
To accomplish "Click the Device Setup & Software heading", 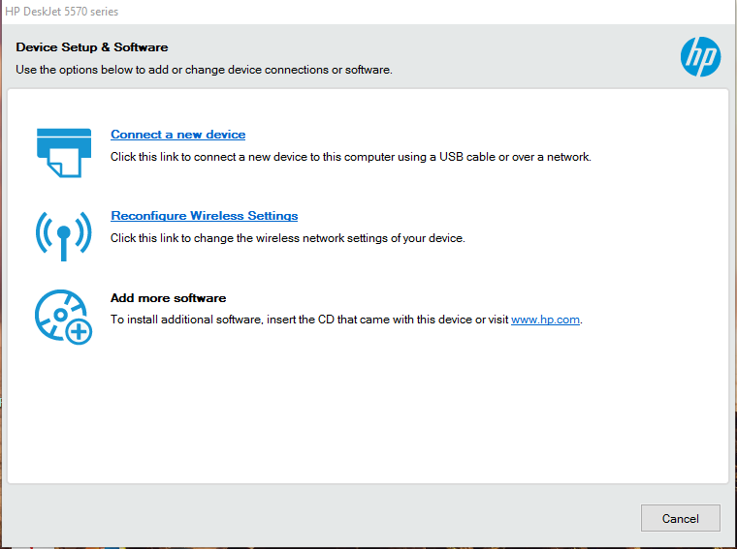I will click(92, 47).
